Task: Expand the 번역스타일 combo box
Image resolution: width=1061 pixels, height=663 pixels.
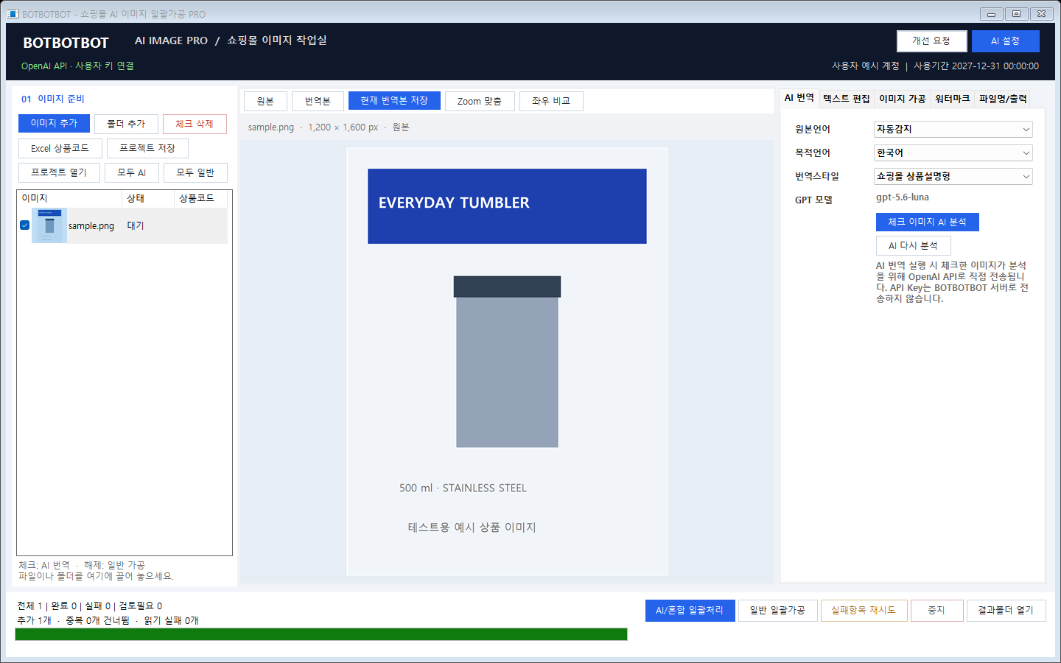Action: click(953, 176)
